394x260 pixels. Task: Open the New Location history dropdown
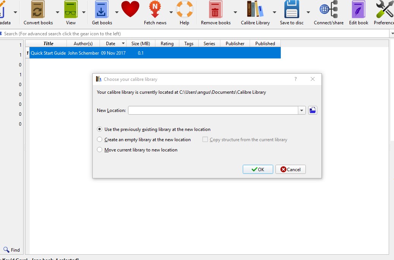pos(302,110)
